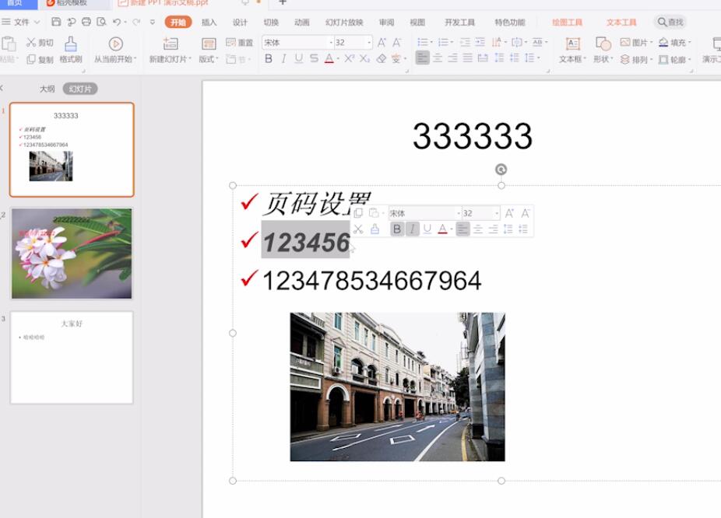Open ribbon font size 32 dropdown
This screenshot has height=518, width=721.
(x=369, y=42)
